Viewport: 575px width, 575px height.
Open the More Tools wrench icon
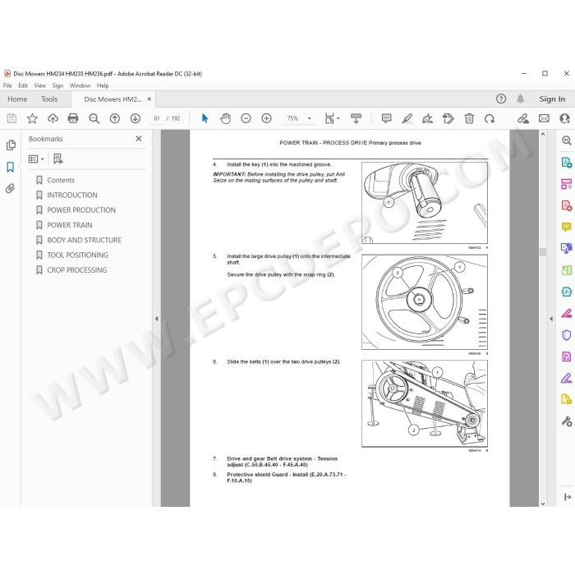point(566,421)
